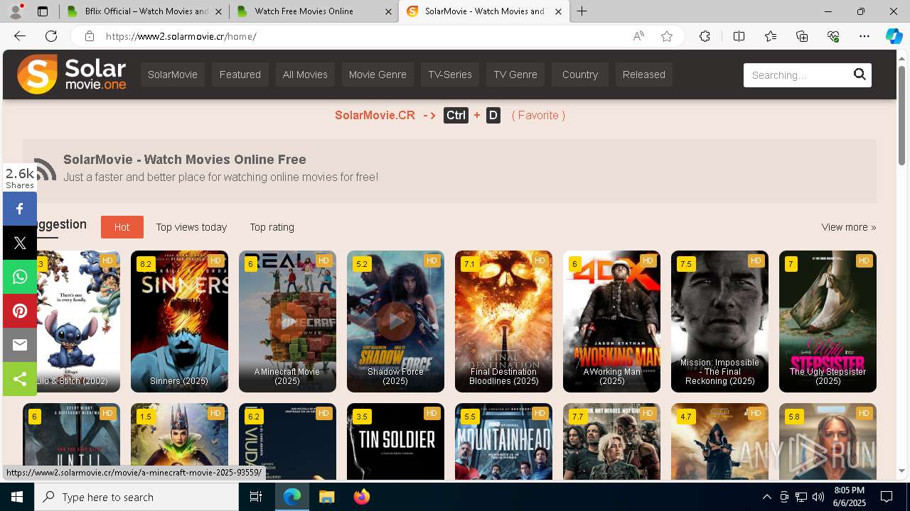Open Final Destination Bloodlines poster

503,321
